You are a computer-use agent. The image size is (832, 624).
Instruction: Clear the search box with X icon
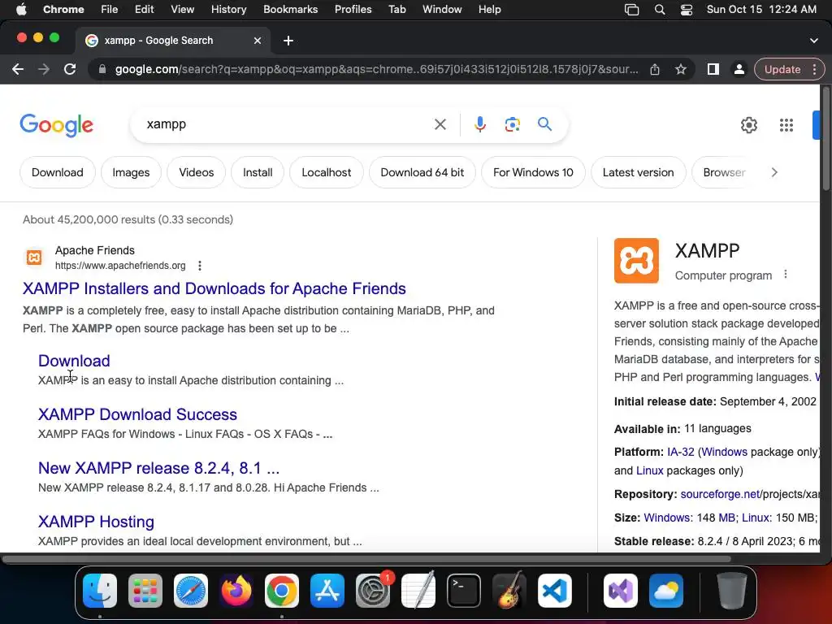click(x=440, y=124)
